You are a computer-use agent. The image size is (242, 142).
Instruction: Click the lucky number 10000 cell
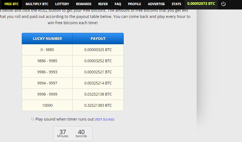coord(47,105)
